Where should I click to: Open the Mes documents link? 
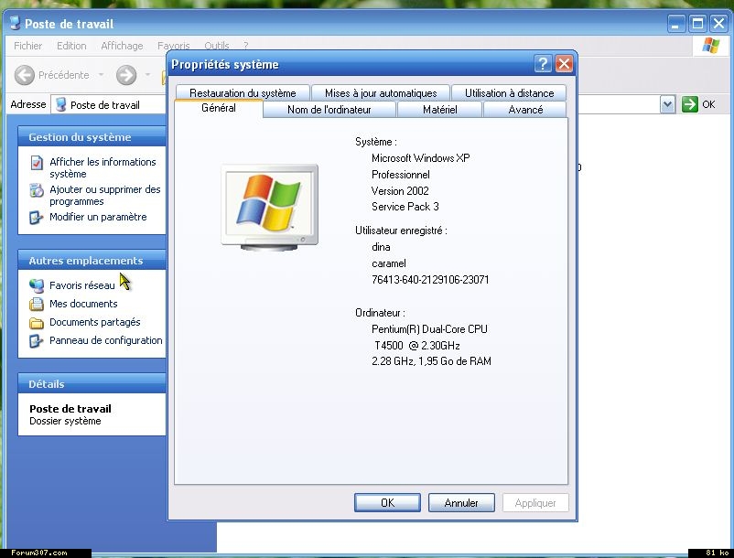click(x=84, y=304)
